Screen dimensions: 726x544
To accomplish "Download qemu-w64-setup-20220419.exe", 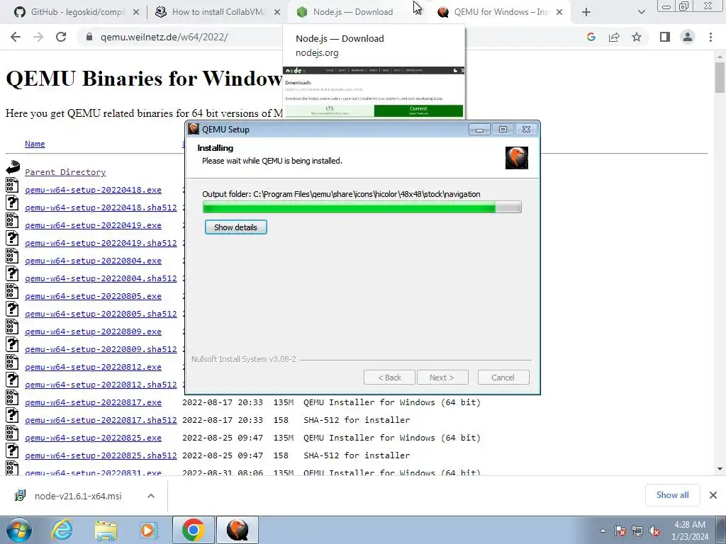I will [93, 225].
